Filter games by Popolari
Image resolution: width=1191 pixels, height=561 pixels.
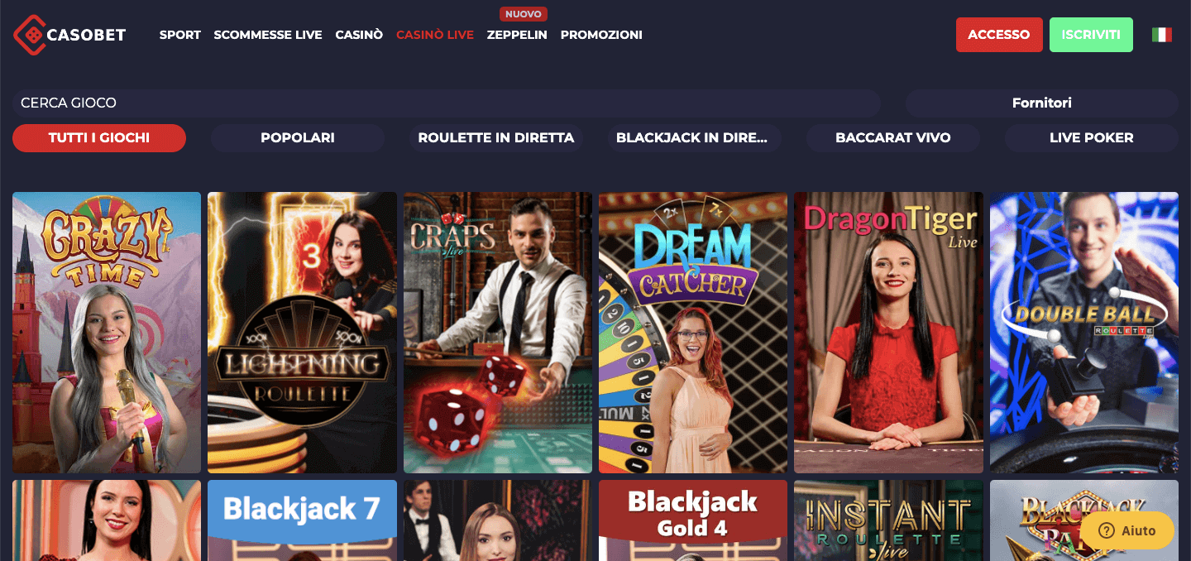click(298, 138)
